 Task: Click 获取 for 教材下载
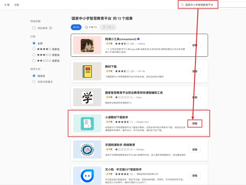[x=195, y=71]
